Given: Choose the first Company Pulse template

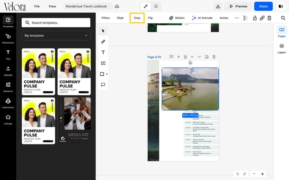Looking at the screenshot, I should (x=39, y=72).
